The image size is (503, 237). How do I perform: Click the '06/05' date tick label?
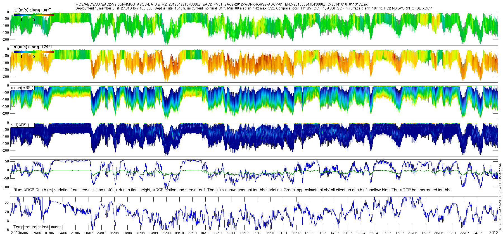pyautogui.click(x=23, y=233)
